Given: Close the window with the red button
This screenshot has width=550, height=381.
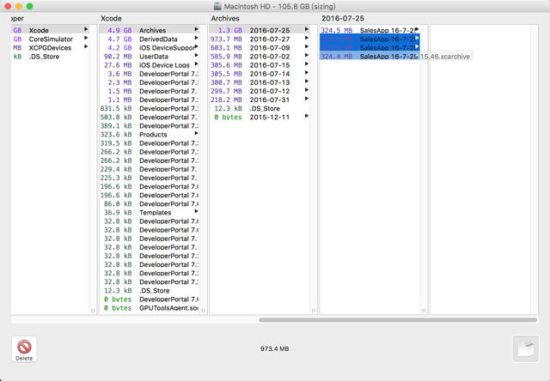Looking at the screenshot, I should 8,6.
